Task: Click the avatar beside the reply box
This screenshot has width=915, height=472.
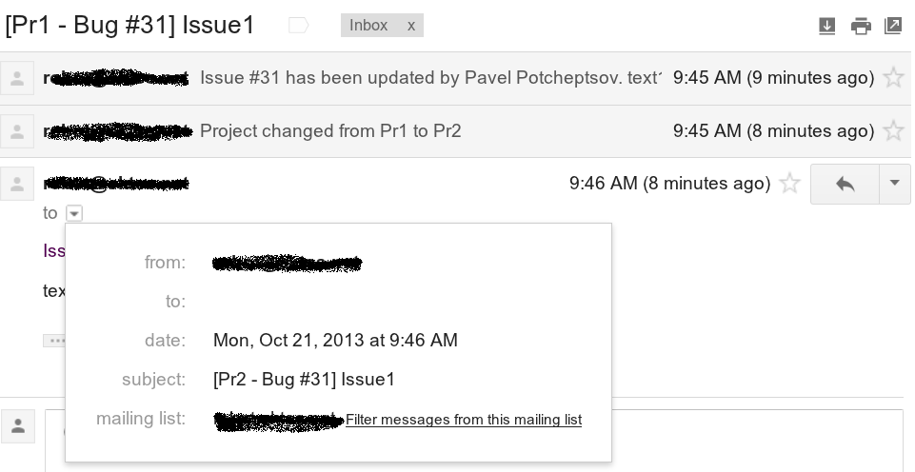Action: click(18, 426)
